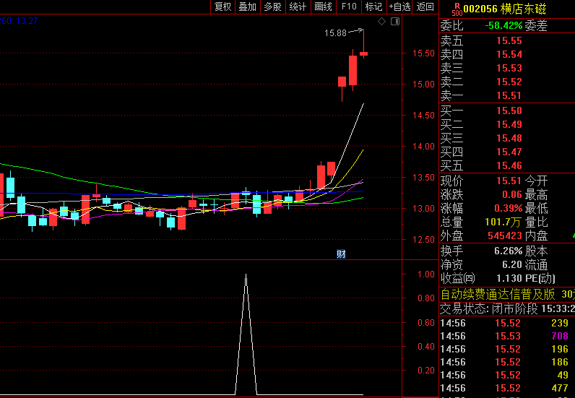The image size is (575, 398).
Task: Click the 标记 mark button
Action: click(x=374, y=7)
